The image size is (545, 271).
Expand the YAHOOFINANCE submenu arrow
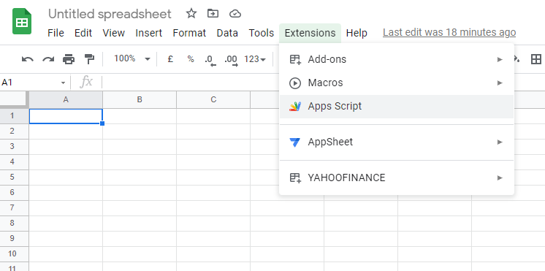[x=500, y=178]
